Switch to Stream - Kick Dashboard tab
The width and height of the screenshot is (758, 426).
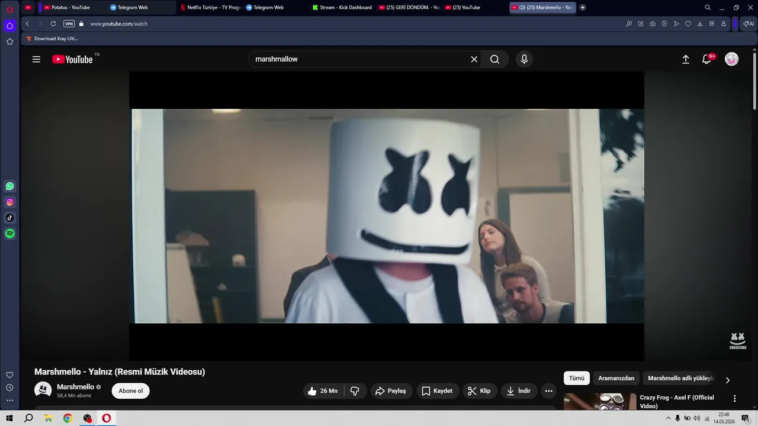[345, 8]
